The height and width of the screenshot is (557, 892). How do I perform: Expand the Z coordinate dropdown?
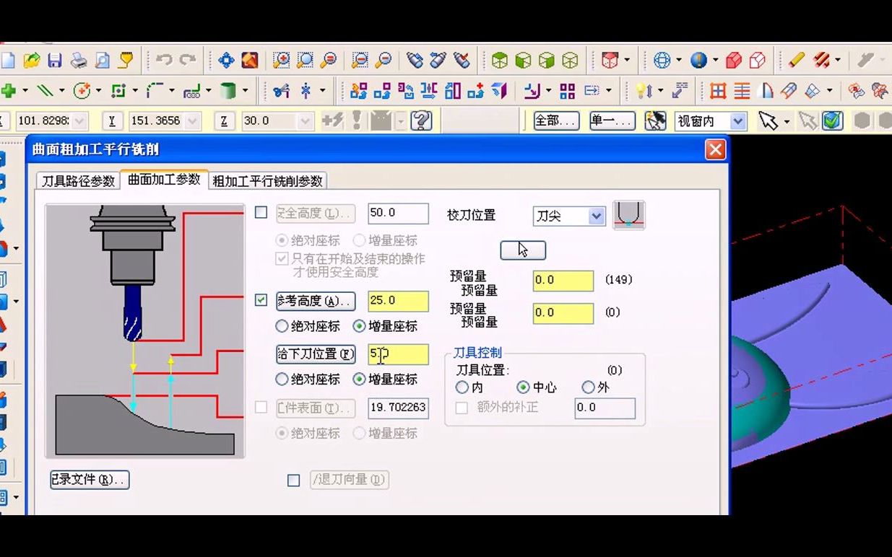[x=305, y=121]
